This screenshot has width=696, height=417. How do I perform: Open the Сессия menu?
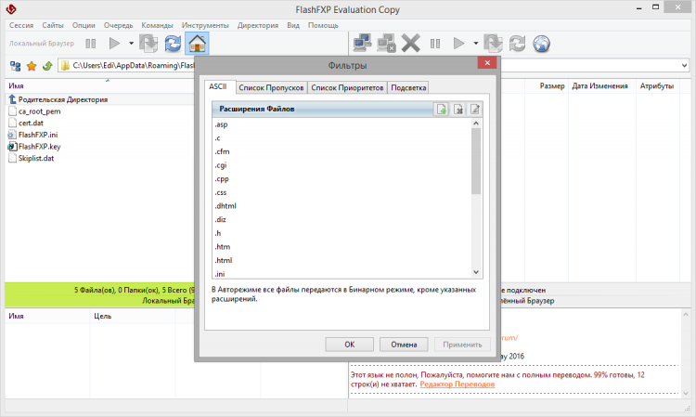pos(21,25)
